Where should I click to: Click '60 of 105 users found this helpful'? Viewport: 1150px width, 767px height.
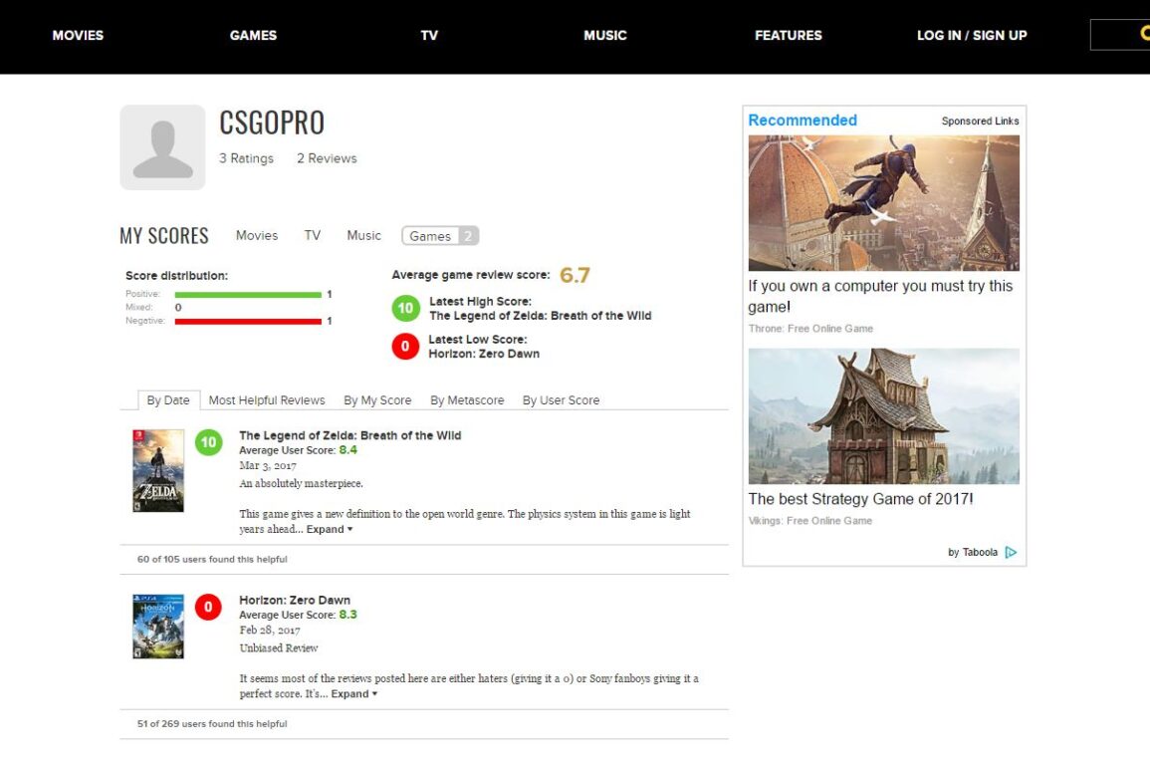tap(212, 559)
